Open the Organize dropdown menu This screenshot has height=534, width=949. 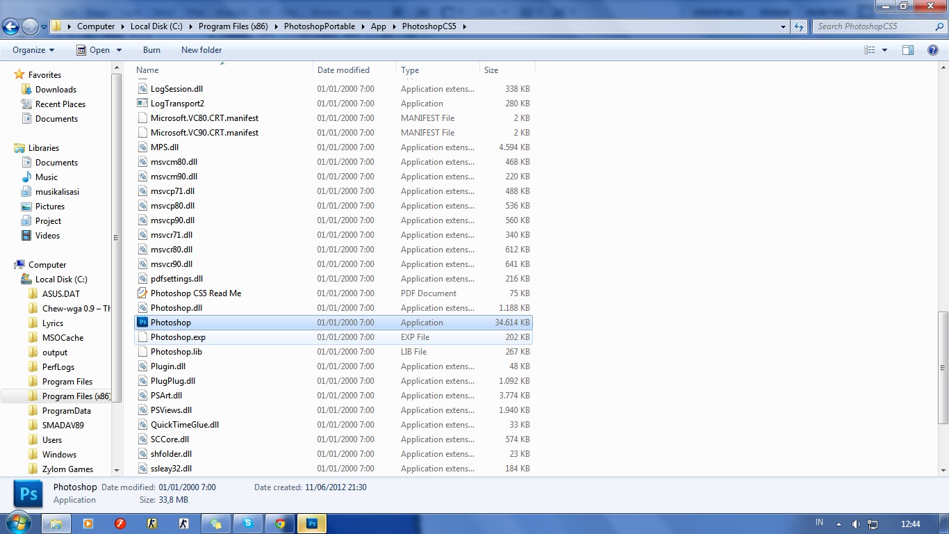(x=33, y=50)
